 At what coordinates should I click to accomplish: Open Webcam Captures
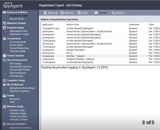[x=20, y=91]
